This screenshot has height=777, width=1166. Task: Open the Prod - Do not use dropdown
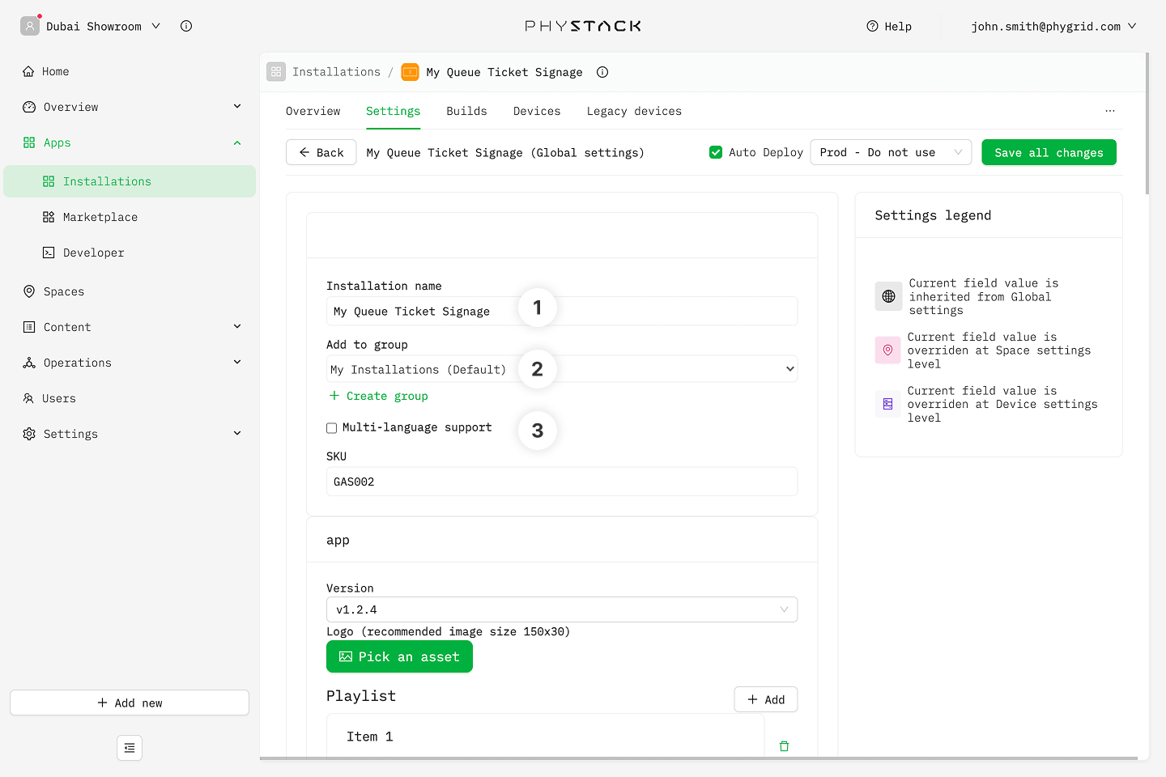[890, 152]
